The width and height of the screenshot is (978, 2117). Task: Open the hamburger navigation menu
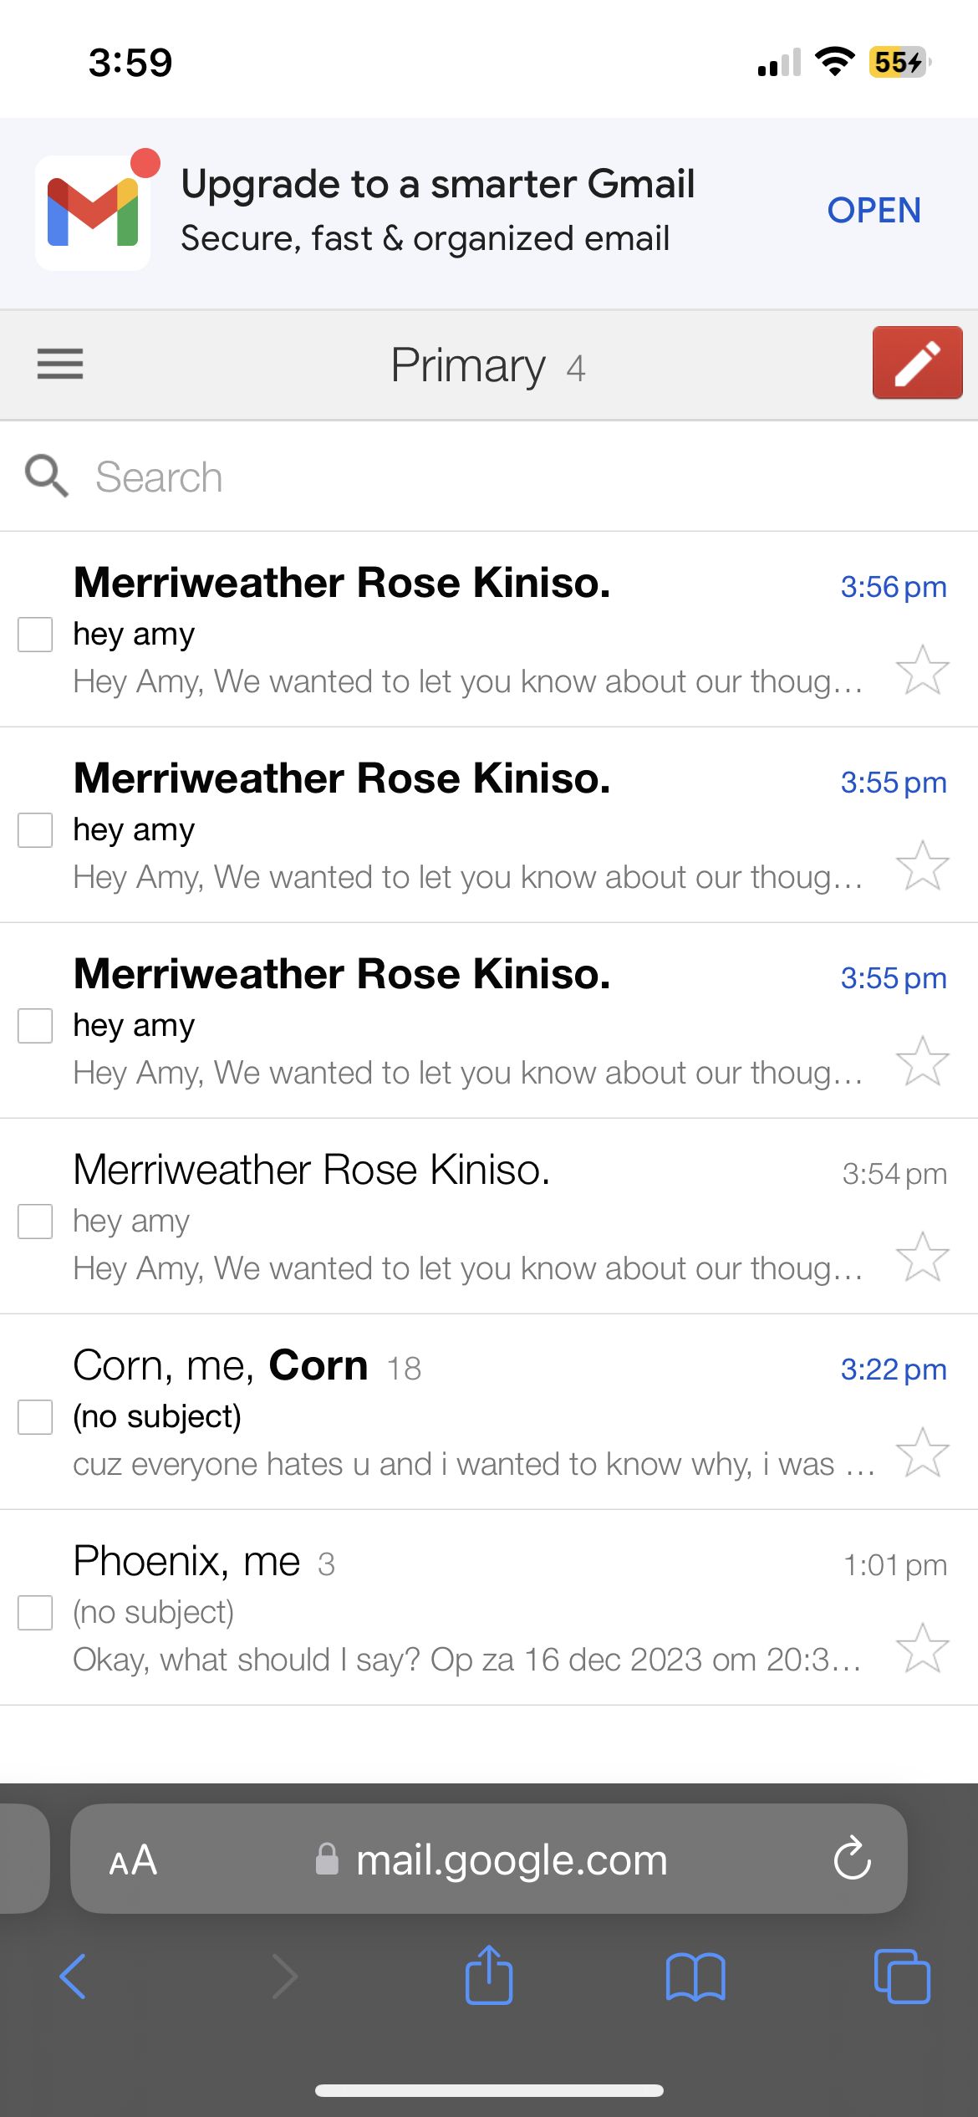click(x=60, y=364)
